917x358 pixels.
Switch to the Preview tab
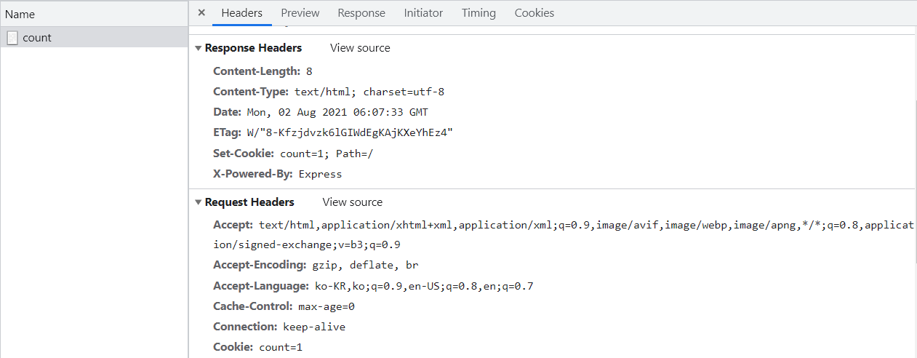(300, 13)
